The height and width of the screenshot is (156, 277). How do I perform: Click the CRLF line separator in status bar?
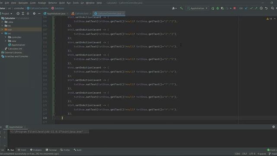(x=245, y=154)
